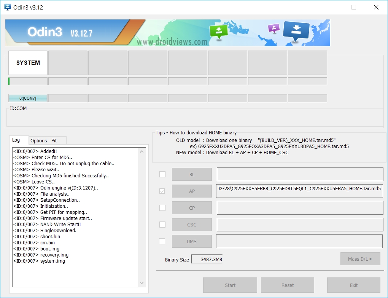Click the AP file button

[192, 191]
